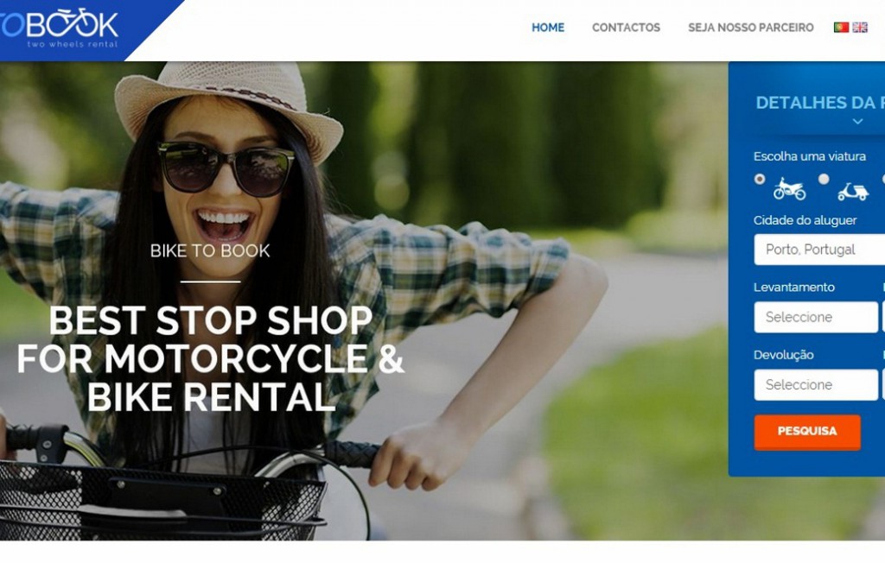Click the Bike To Book hero text
The height and width of the screenshot is (563, 885).
(x=210, y=250)
